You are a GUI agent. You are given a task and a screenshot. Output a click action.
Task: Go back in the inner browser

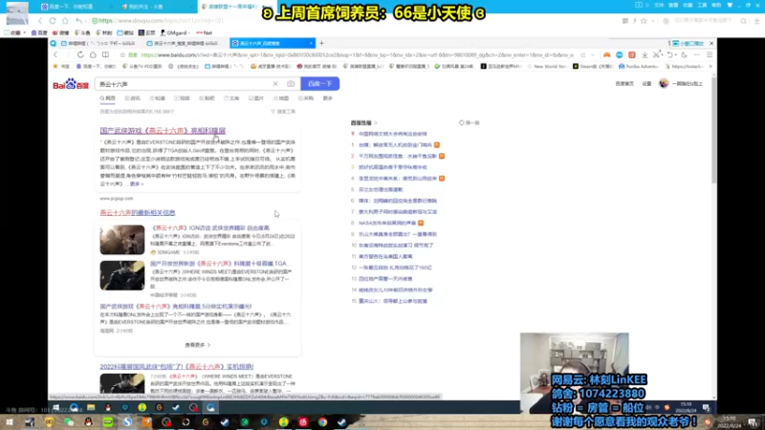pyautogui.click(x=55, y=54)
